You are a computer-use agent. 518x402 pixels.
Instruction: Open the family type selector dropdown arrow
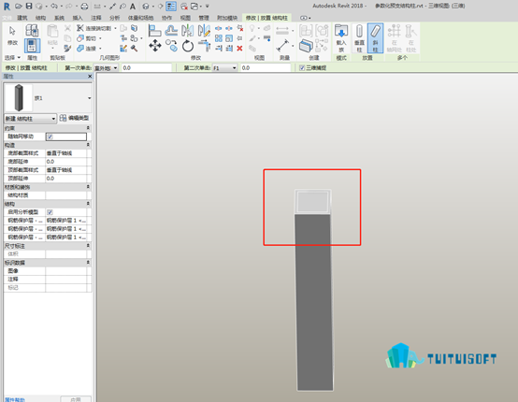89,98
